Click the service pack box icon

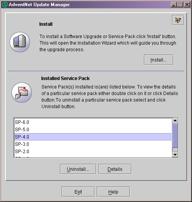pyautogui.click(x=22, y=93)
